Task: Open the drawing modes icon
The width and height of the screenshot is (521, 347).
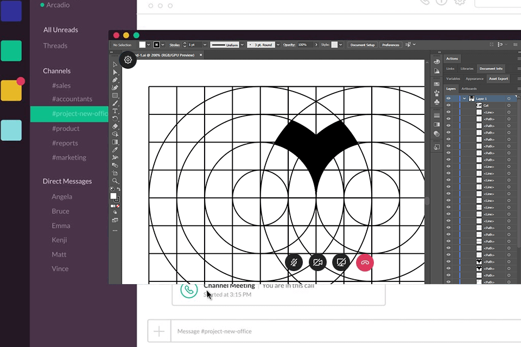Action: pyautogui.click(x=115, y=212)
